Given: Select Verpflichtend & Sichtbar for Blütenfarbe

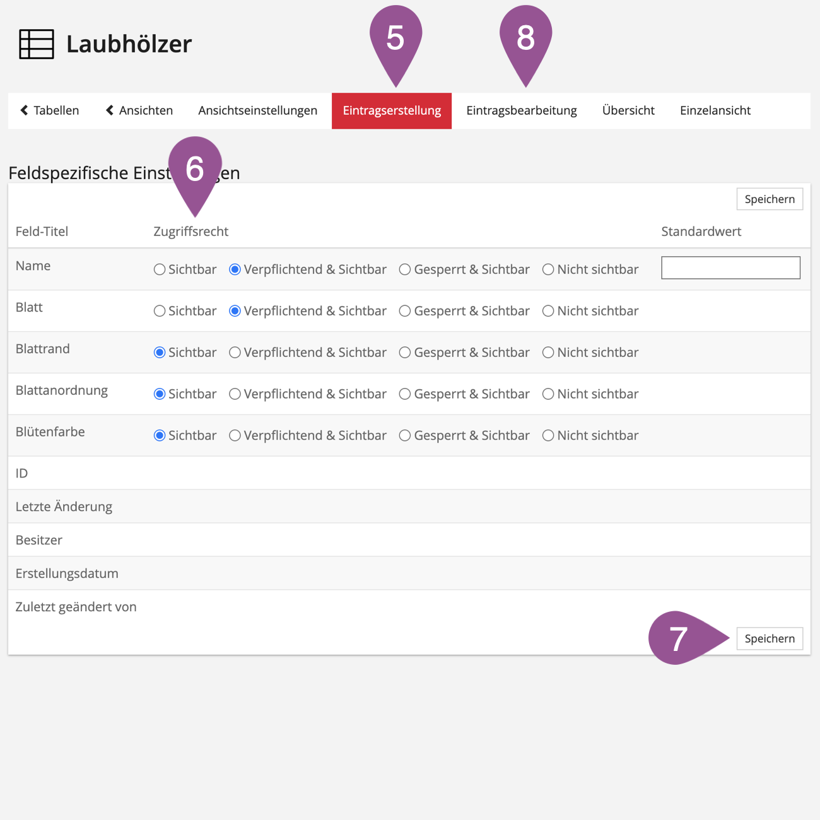Looking at the screenshot, I should pyautogui.click(x=235, y=436).
